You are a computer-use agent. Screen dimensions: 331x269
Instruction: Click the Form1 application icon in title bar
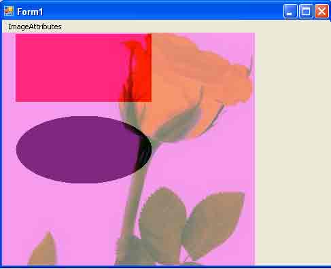[9, 11]
